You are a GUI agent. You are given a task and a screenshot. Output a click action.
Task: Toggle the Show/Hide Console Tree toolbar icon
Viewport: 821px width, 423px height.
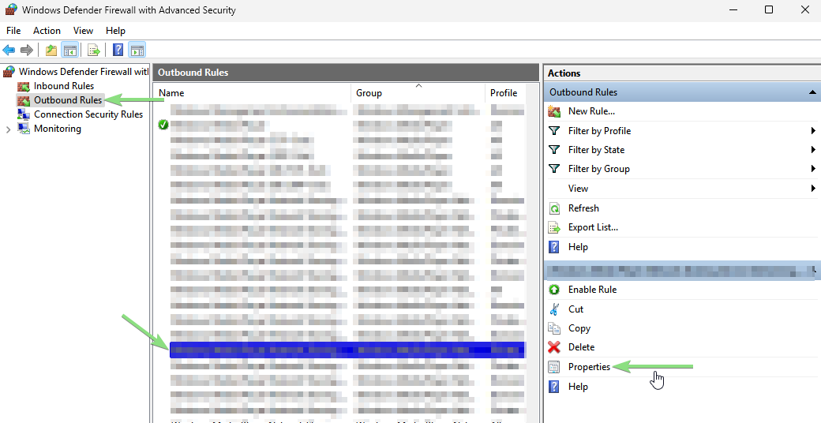(69, 51)
